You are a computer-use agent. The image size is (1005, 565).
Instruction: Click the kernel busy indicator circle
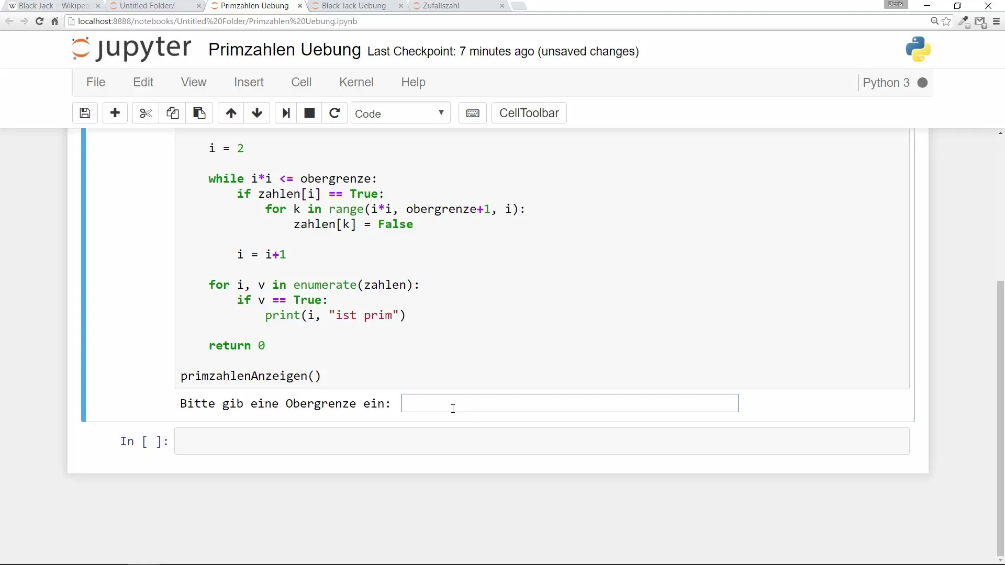coord(922,83)
